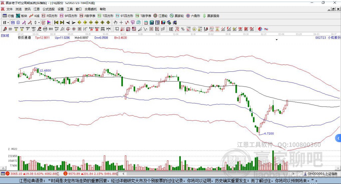Click the horizontal scrollbar left arrow
341x184 pixels.
click(x=124, y=174)
